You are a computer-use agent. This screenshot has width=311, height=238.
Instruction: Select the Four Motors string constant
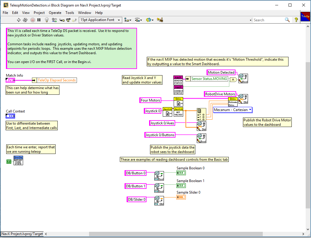[150, 100]
